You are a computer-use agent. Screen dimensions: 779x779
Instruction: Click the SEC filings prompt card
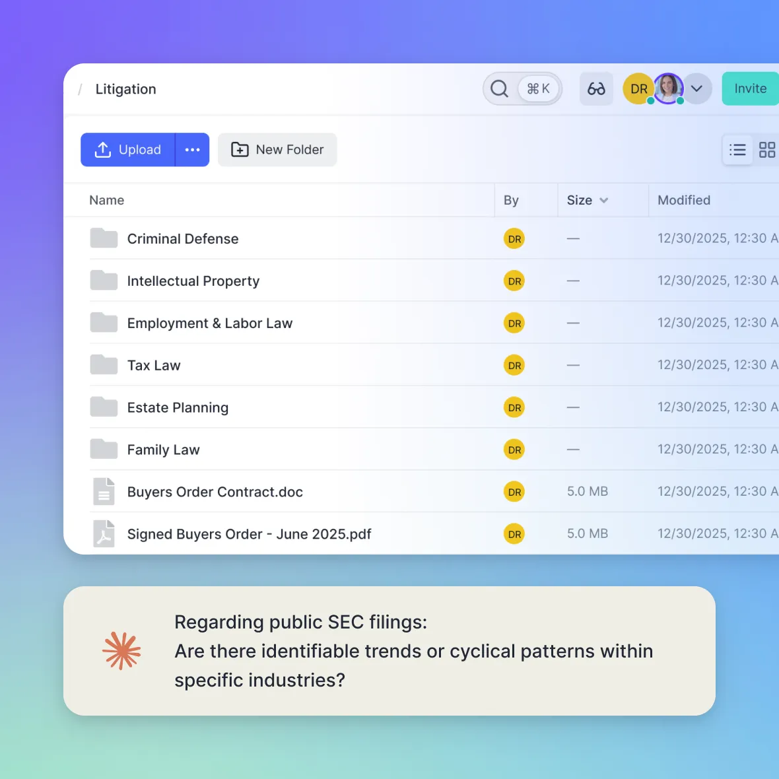click(389, 651)
